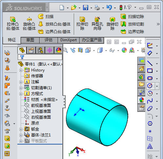Expand the 钣金 tree node
Viewport: 163px width, 159px height.
21,129
